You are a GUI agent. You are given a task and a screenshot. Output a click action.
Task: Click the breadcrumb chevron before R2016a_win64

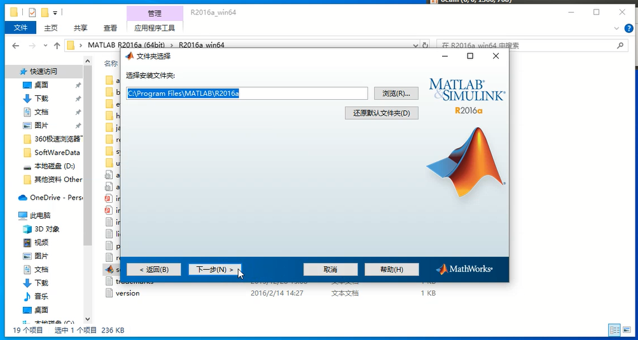(172, 45)
